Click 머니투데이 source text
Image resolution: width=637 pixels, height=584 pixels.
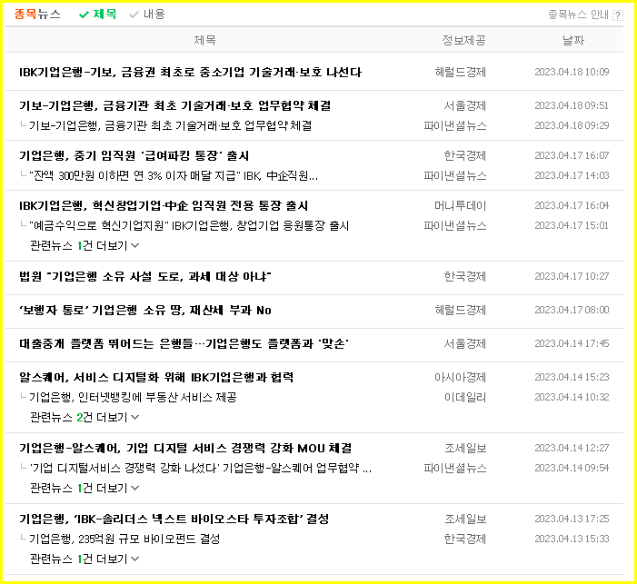(x=461, y=205)
